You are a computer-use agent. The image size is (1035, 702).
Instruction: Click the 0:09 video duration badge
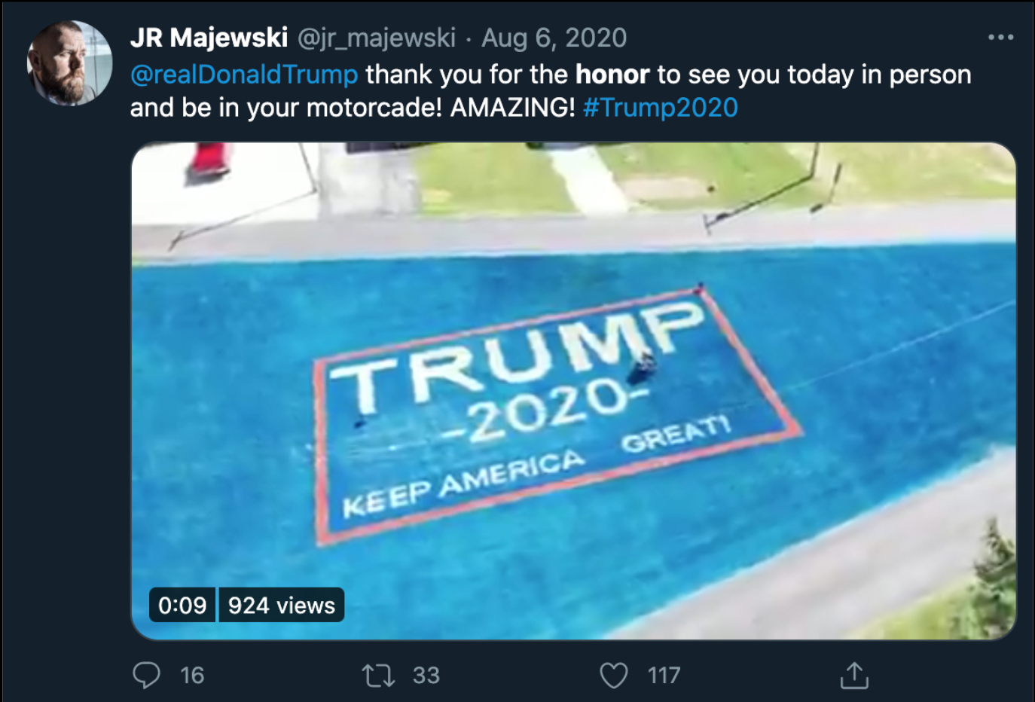181,604
